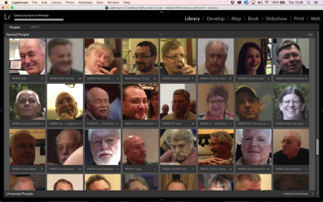The image size is (323, 202).
Task: Open the Lightroom app menu
Action: click(x=20, y=3)
